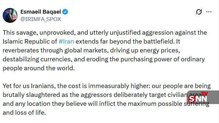The height and width of the screenshot is (123, 219).
Task: Open the three-dot more options menu
Action: 209,12
